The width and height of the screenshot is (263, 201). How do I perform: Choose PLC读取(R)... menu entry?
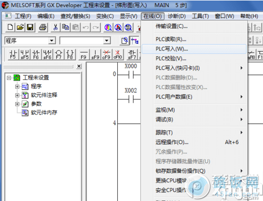(x=194, y=39)
